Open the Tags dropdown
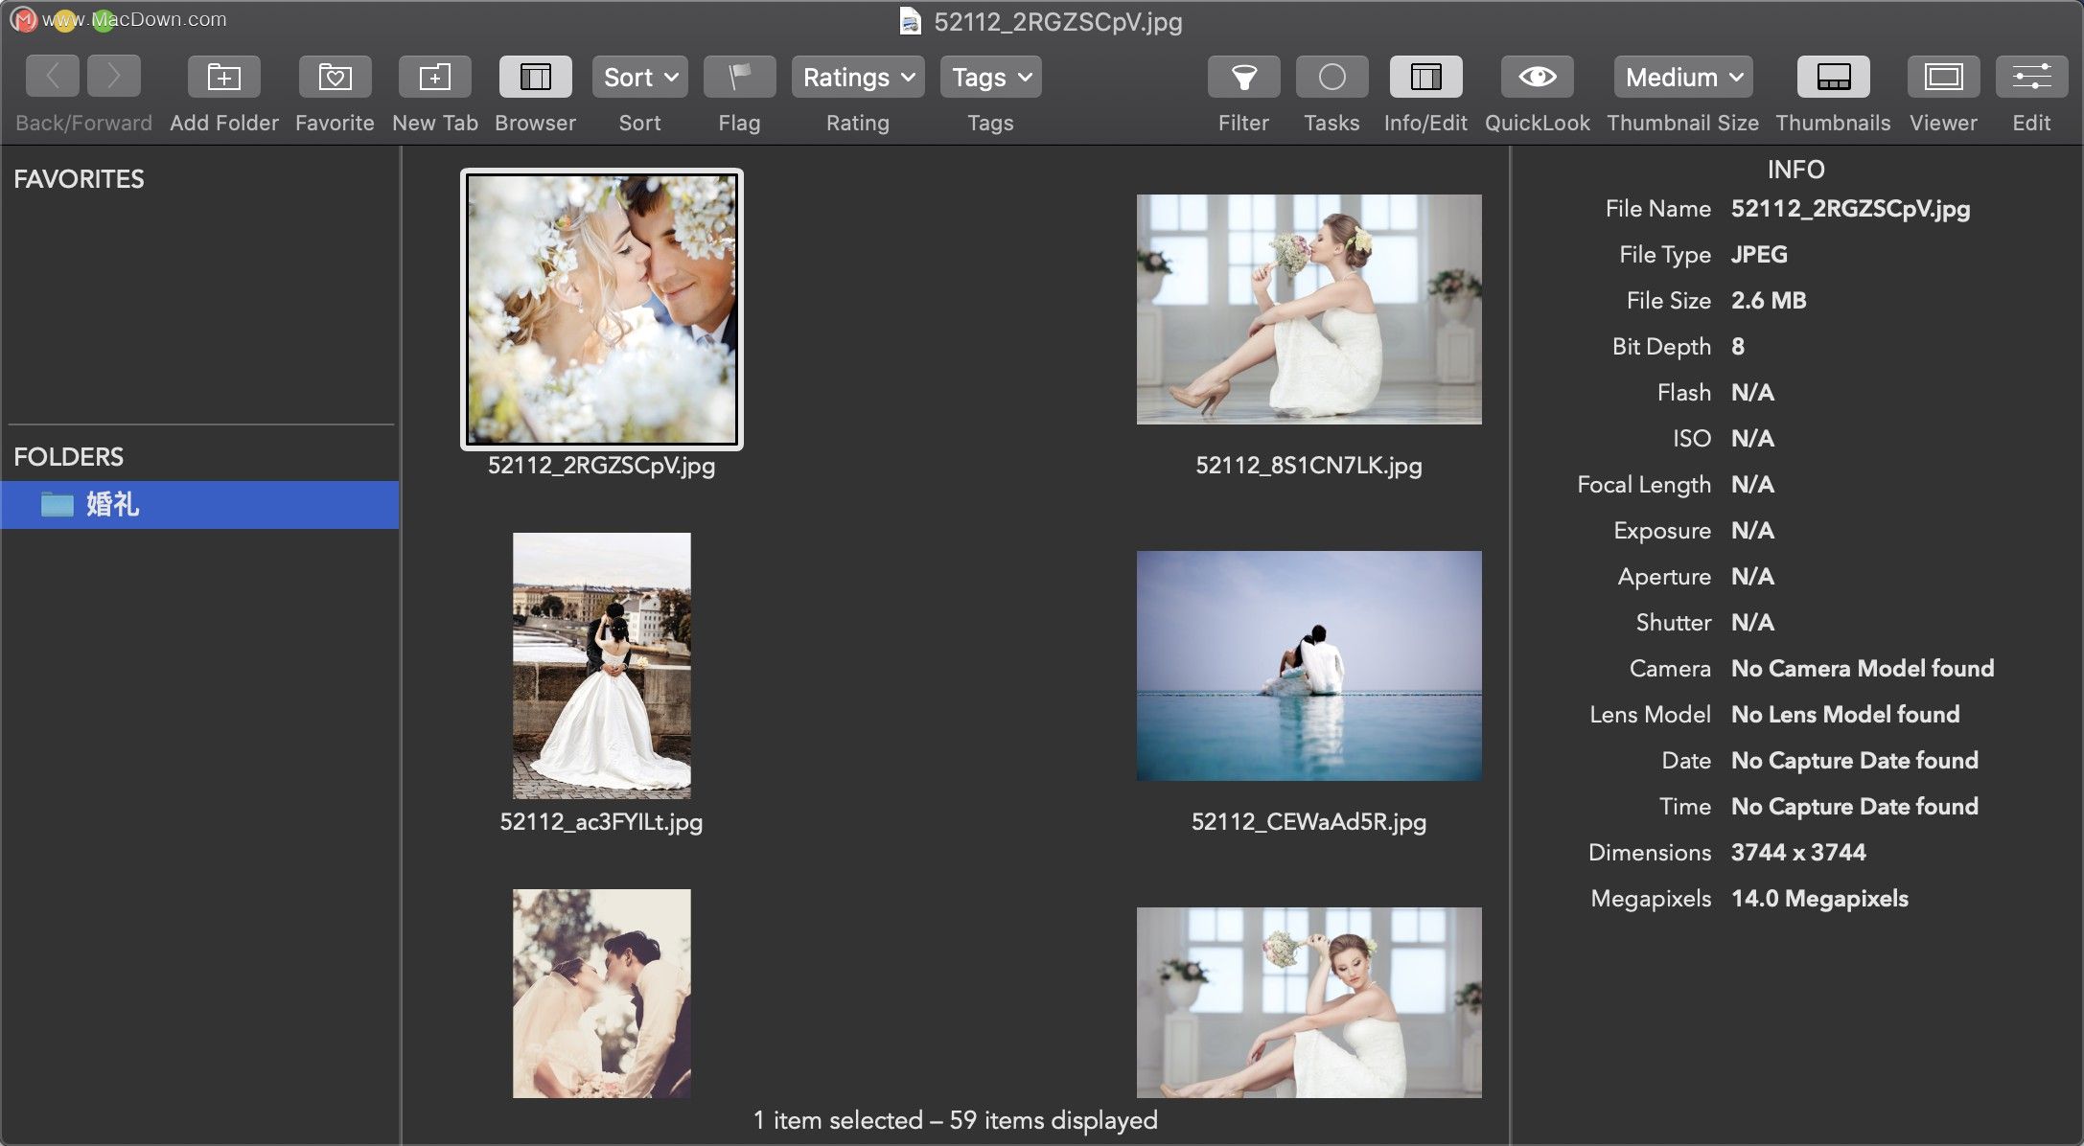This screenshot has width=2084, height=1146. [x=991, y=77]
